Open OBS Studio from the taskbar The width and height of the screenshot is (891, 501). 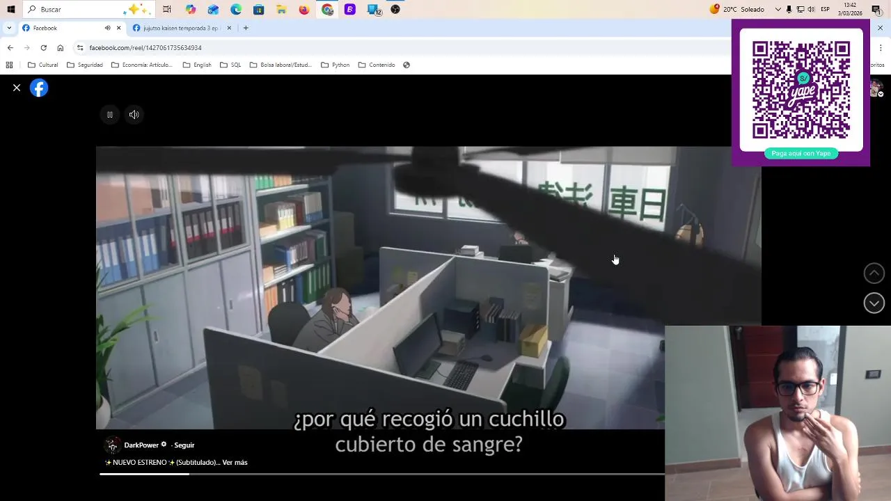tap(395, 9)
